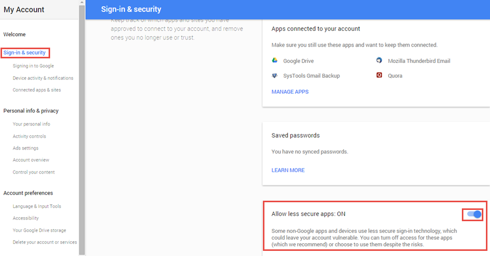Open Device activity & notifications
This screenshot has width=490, height=256.
(x=43, y=78)
